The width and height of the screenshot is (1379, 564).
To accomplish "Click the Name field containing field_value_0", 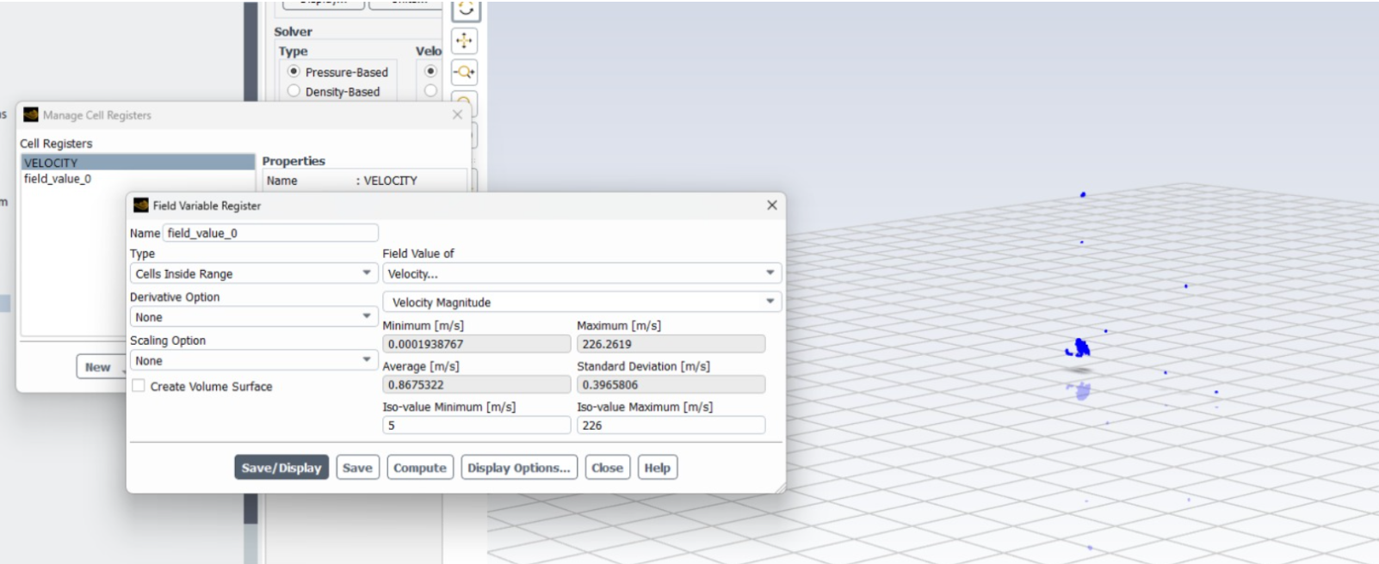I will (x=270, y=233).
